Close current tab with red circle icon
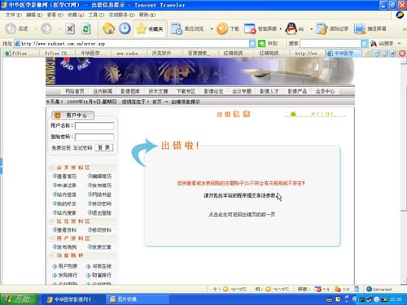Viewport: 407px width, 305px height. click(x=402, y=54)
